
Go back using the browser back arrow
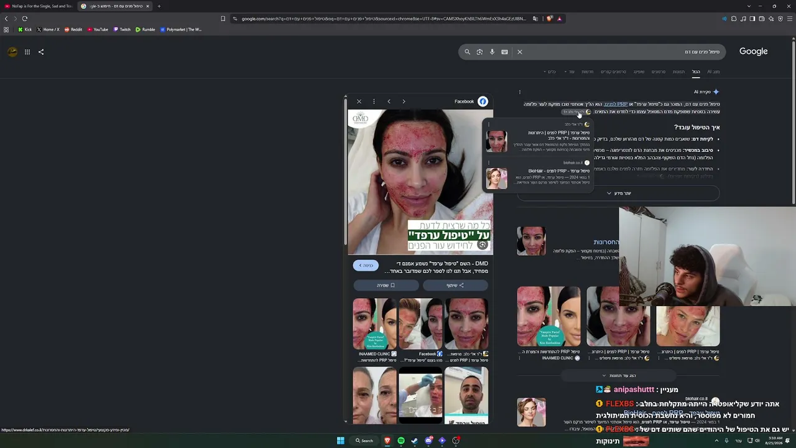point(6,19)
